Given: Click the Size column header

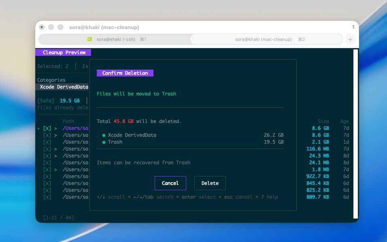Looking at the screenshot, I should 323,121.
